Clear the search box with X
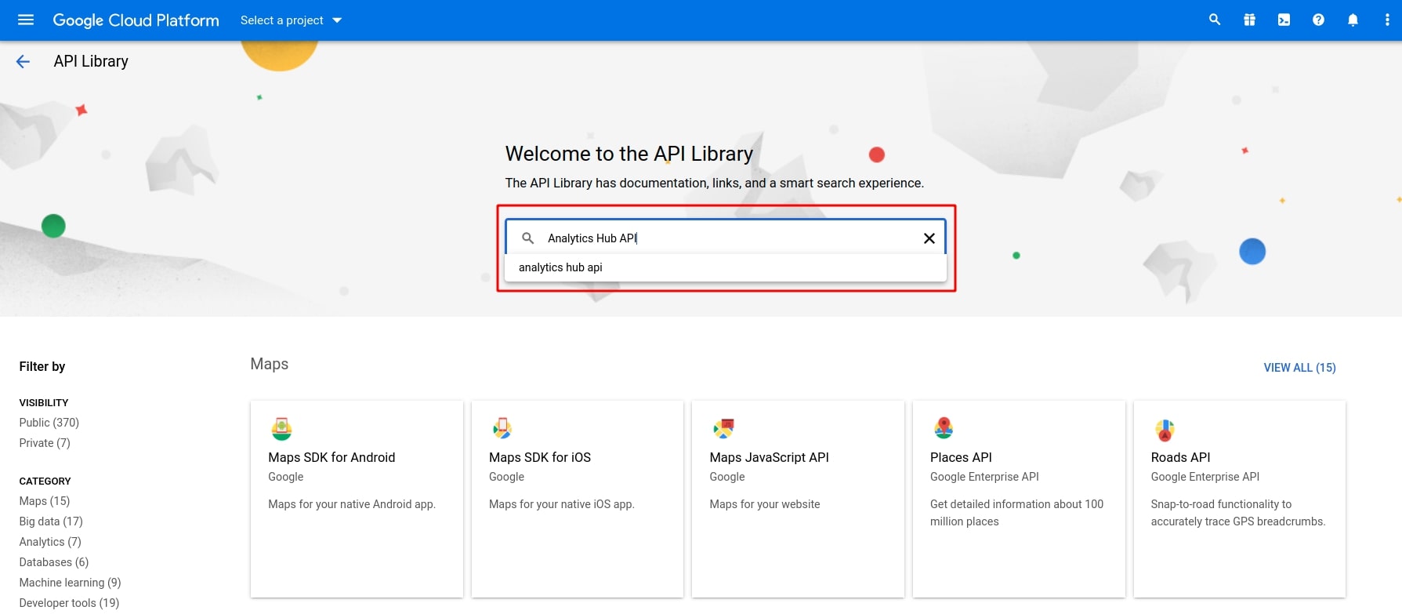Viewport: 1402px width, 614px height. pyautogui.click(x=929, y=238)
